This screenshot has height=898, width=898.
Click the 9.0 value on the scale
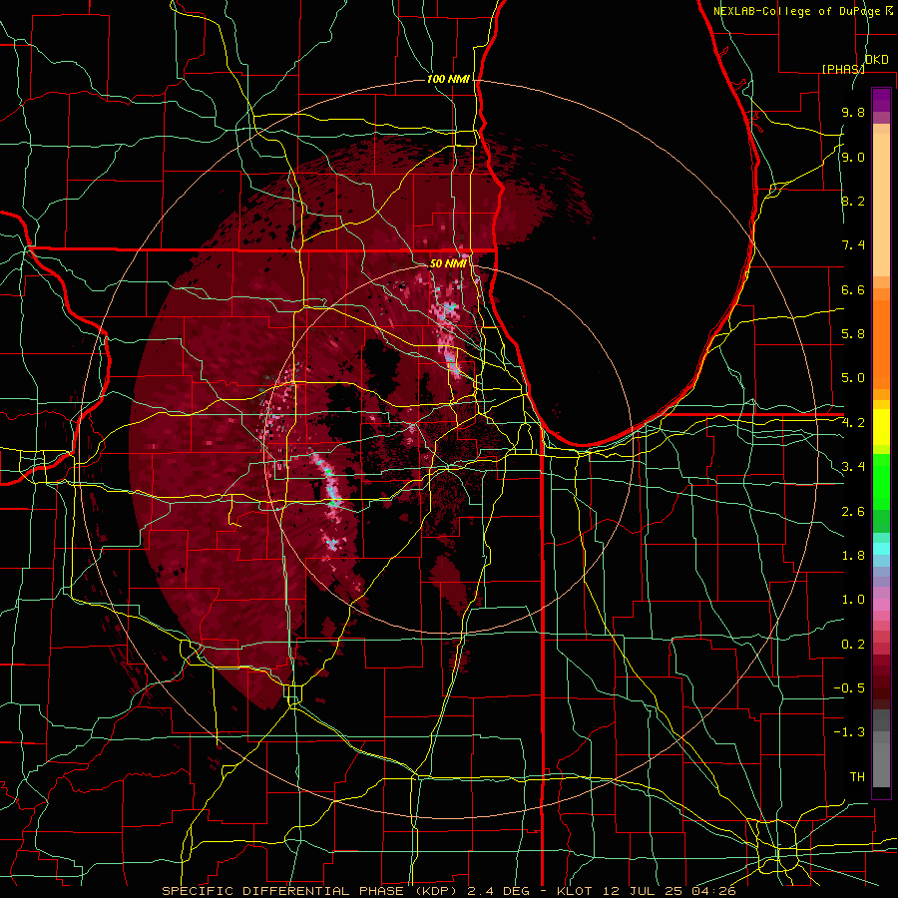853,157
